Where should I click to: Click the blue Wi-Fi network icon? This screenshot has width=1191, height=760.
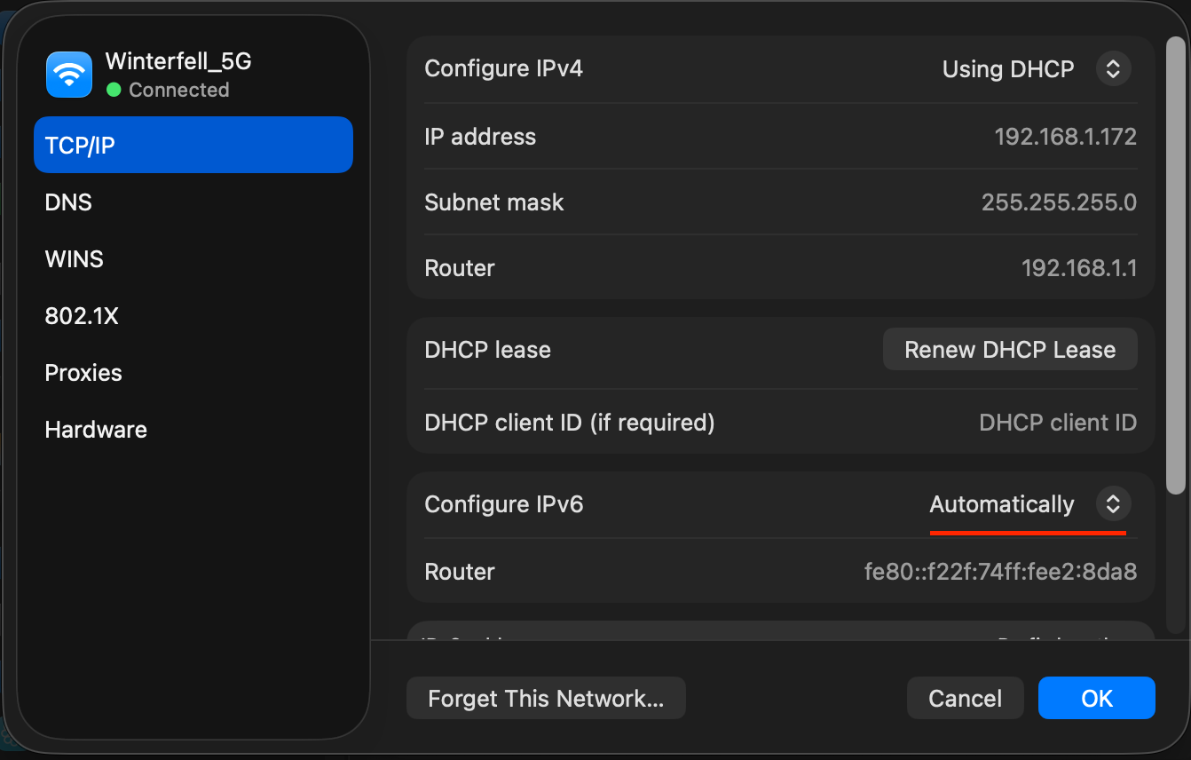[68, 75]
